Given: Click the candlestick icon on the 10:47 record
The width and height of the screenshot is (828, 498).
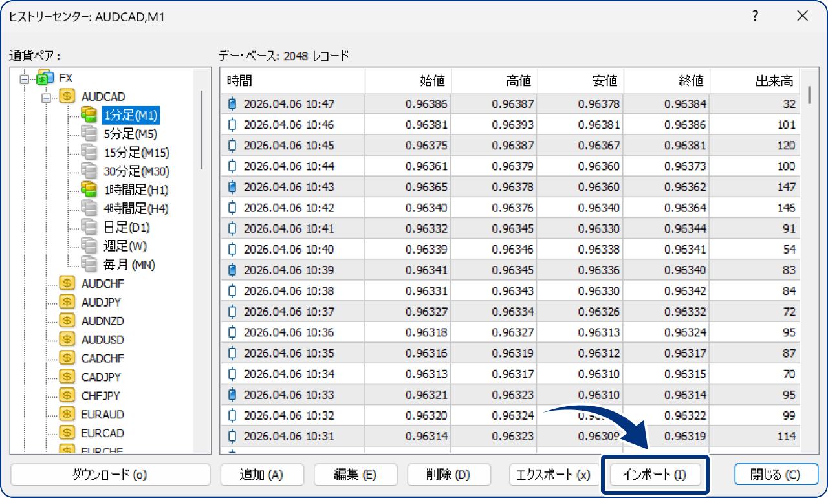Looking at the screenshot, I should [x=231, y=103].
